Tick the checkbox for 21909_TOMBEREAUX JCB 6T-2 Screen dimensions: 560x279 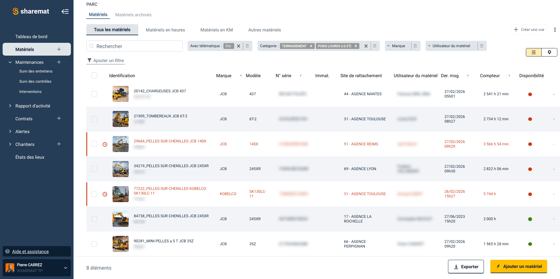coord(94,119)
